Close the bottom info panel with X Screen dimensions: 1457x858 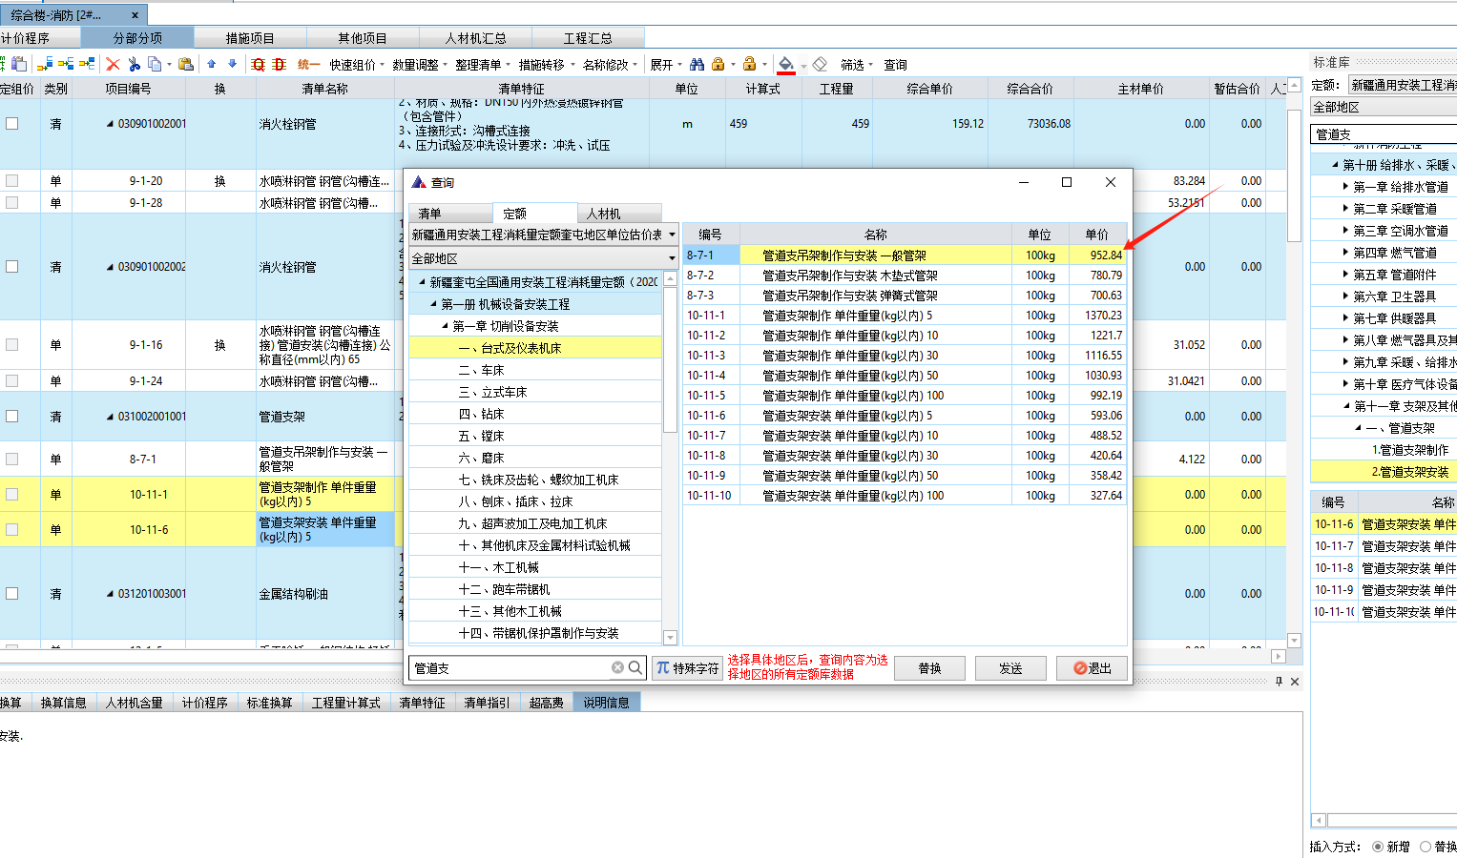(x=1295, y=681)
